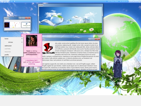Maximize the stamps window
141x106 pixels.
[23, 18]
